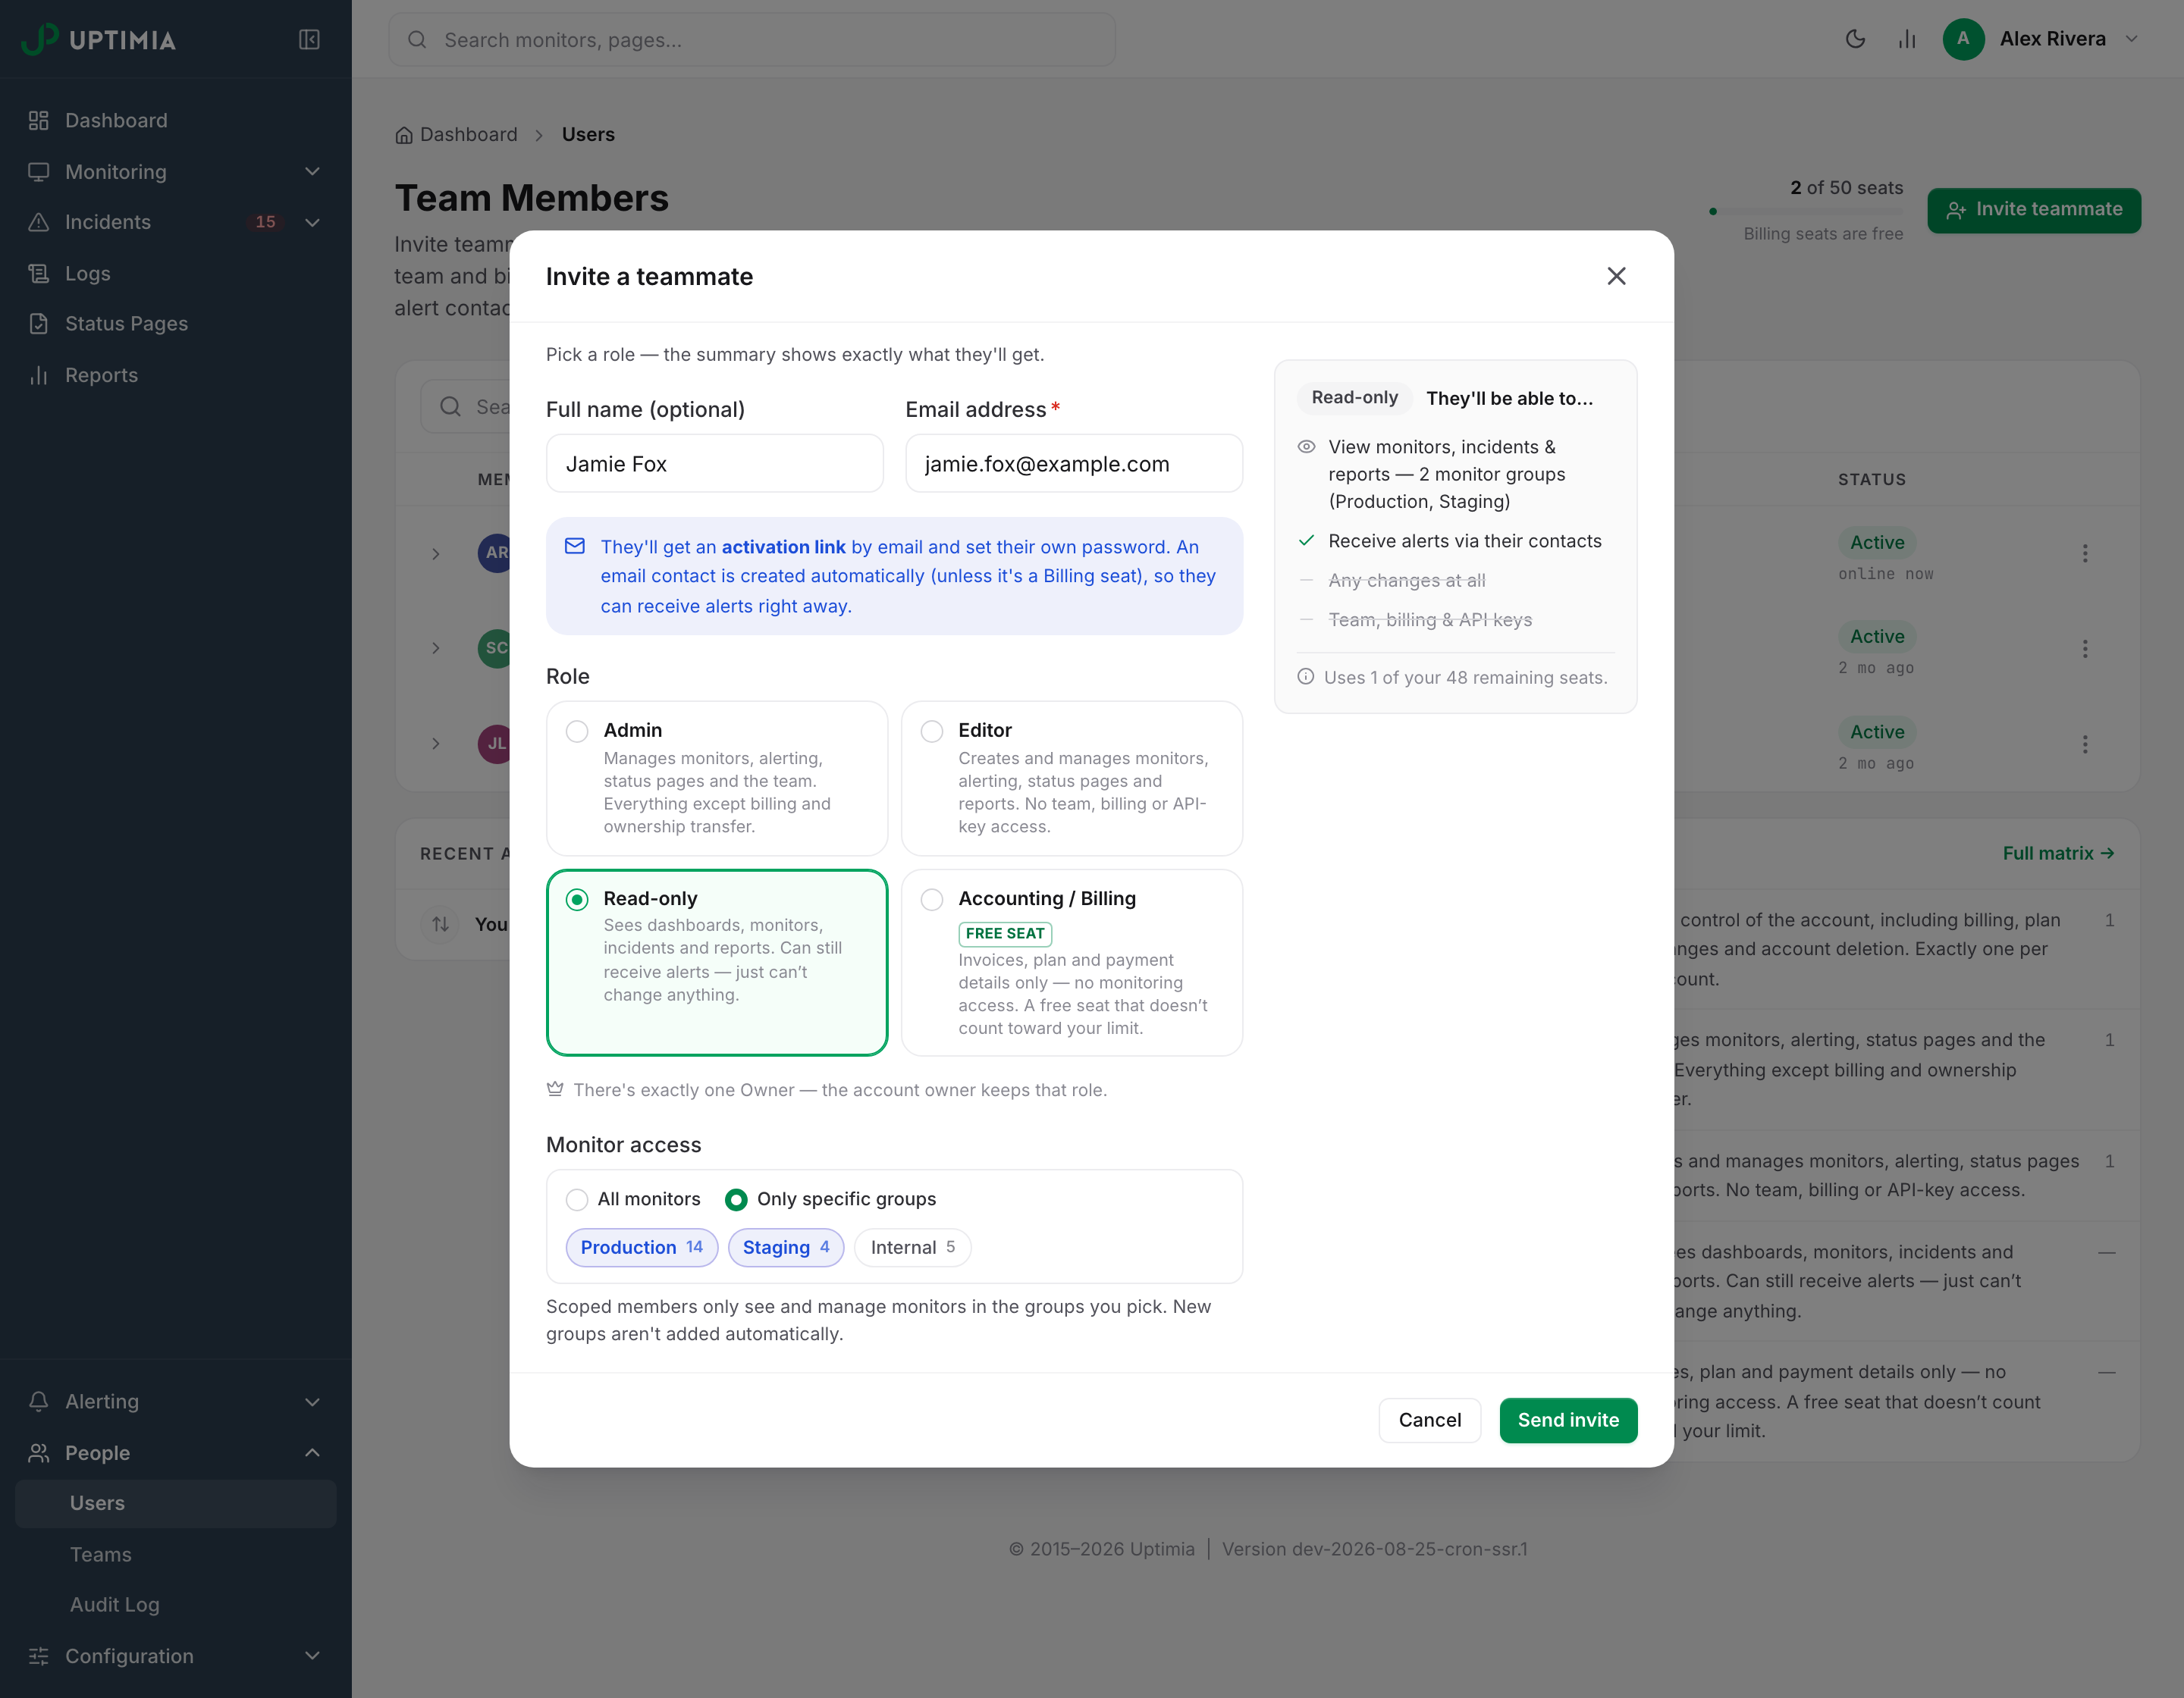Screen dimensions: 2184x1698
Task: Open Dashboard breadcrumb home link
Action: pyautogui.click(x=456, y=135)
